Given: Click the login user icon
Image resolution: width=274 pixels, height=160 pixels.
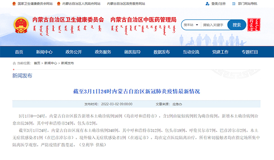Looking at the screenshot, I should click(x=207, y=4).
